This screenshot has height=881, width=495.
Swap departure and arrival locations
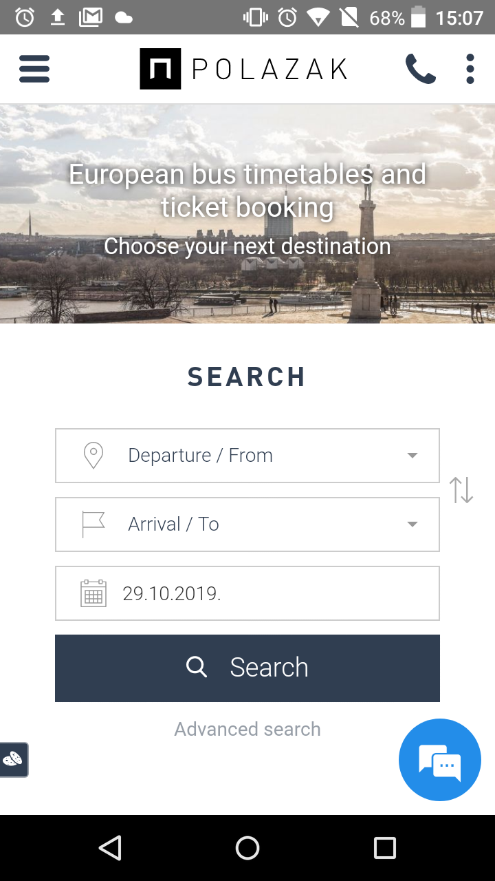(x=461, y=489)
